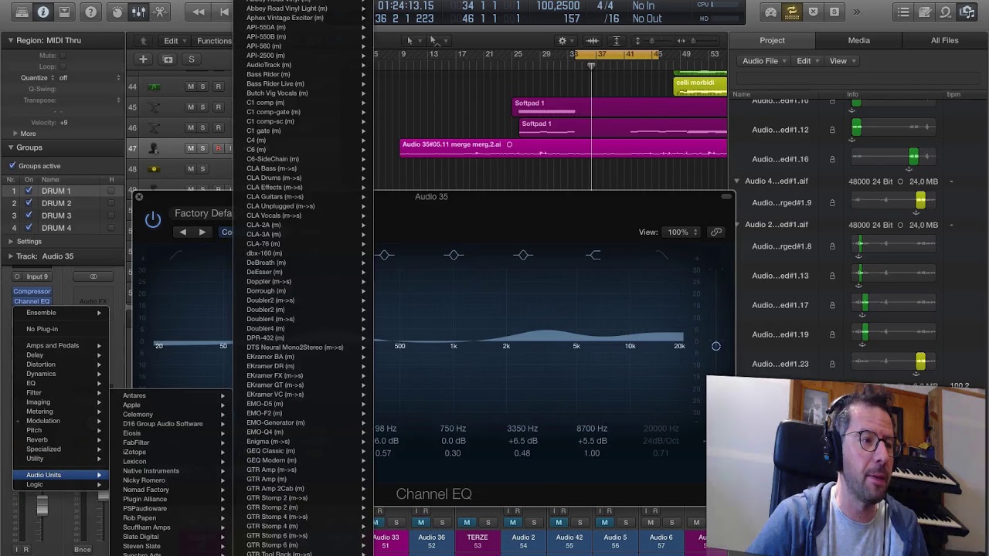Expand the More disclosure in Region
Screen dimensions: 989x556
pos(15,134)
